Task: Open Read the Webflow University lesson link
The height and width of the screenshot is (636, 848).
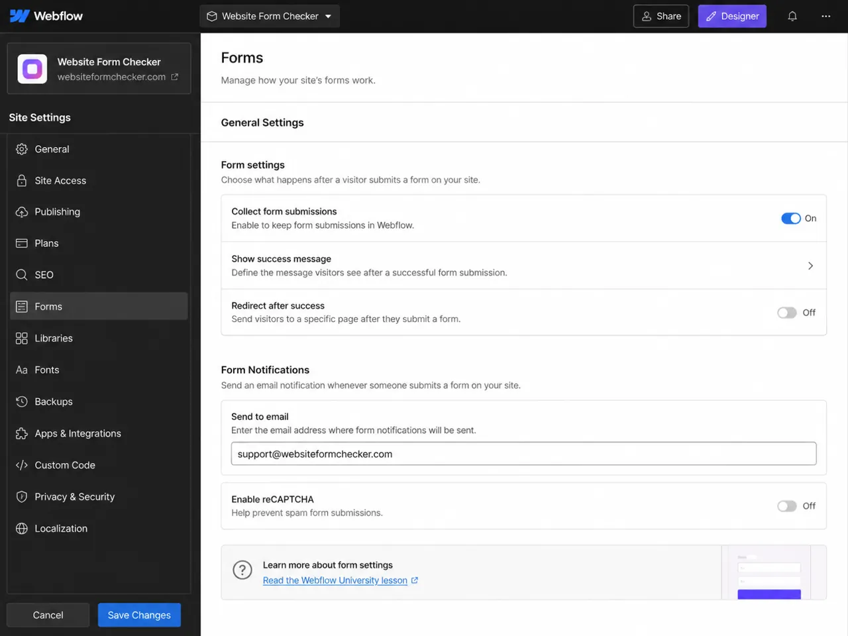Action: click(x=335, y=580)
